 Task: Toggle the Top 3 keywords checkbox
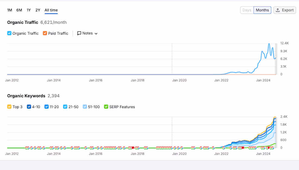click(x=9, y=107)
